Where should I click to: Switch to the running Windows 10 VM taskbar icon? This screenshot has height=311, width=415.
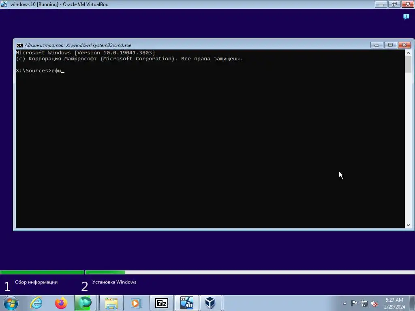click(x=186, y=303)
